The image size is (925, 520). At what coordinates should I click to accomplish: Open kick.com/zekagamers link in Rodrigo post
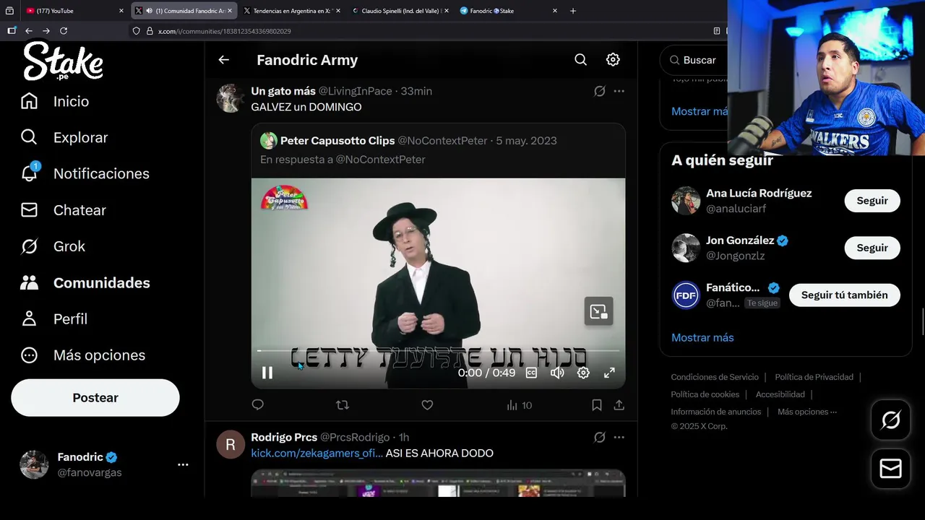coord(317,453)
